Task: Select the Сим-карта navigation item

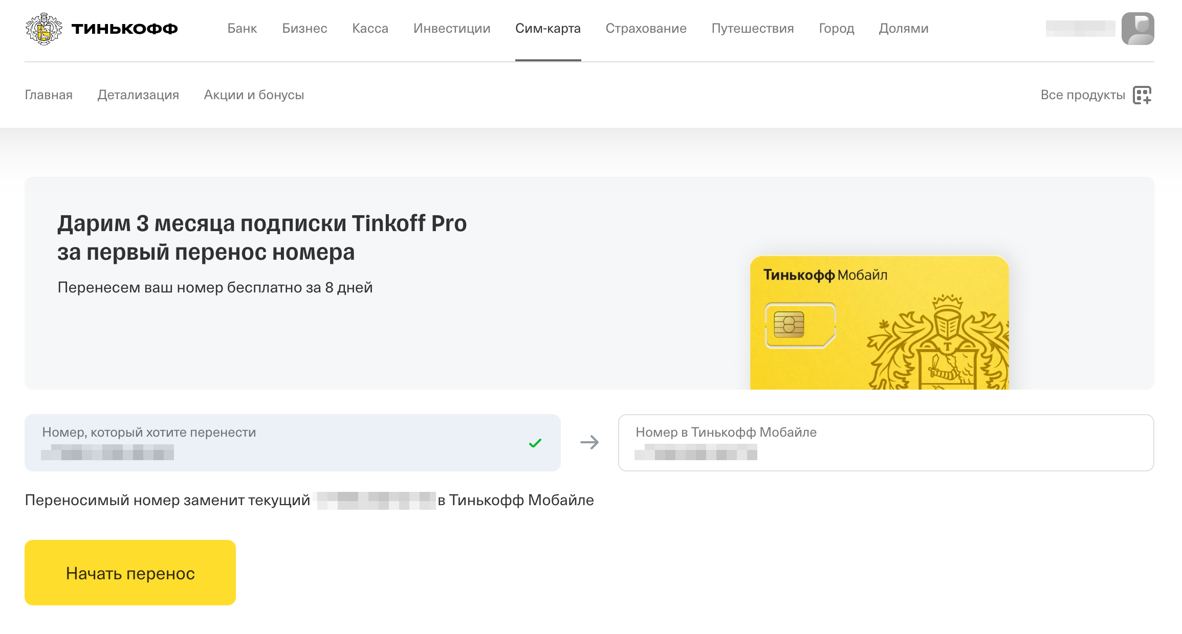Action: pos(548,29)
